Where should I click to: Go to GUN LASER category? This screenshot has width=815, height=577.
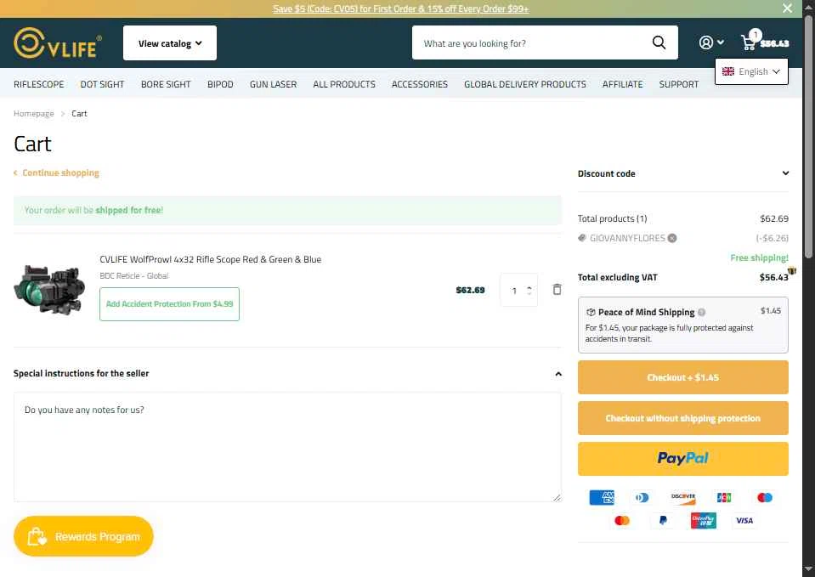[274, 84]
